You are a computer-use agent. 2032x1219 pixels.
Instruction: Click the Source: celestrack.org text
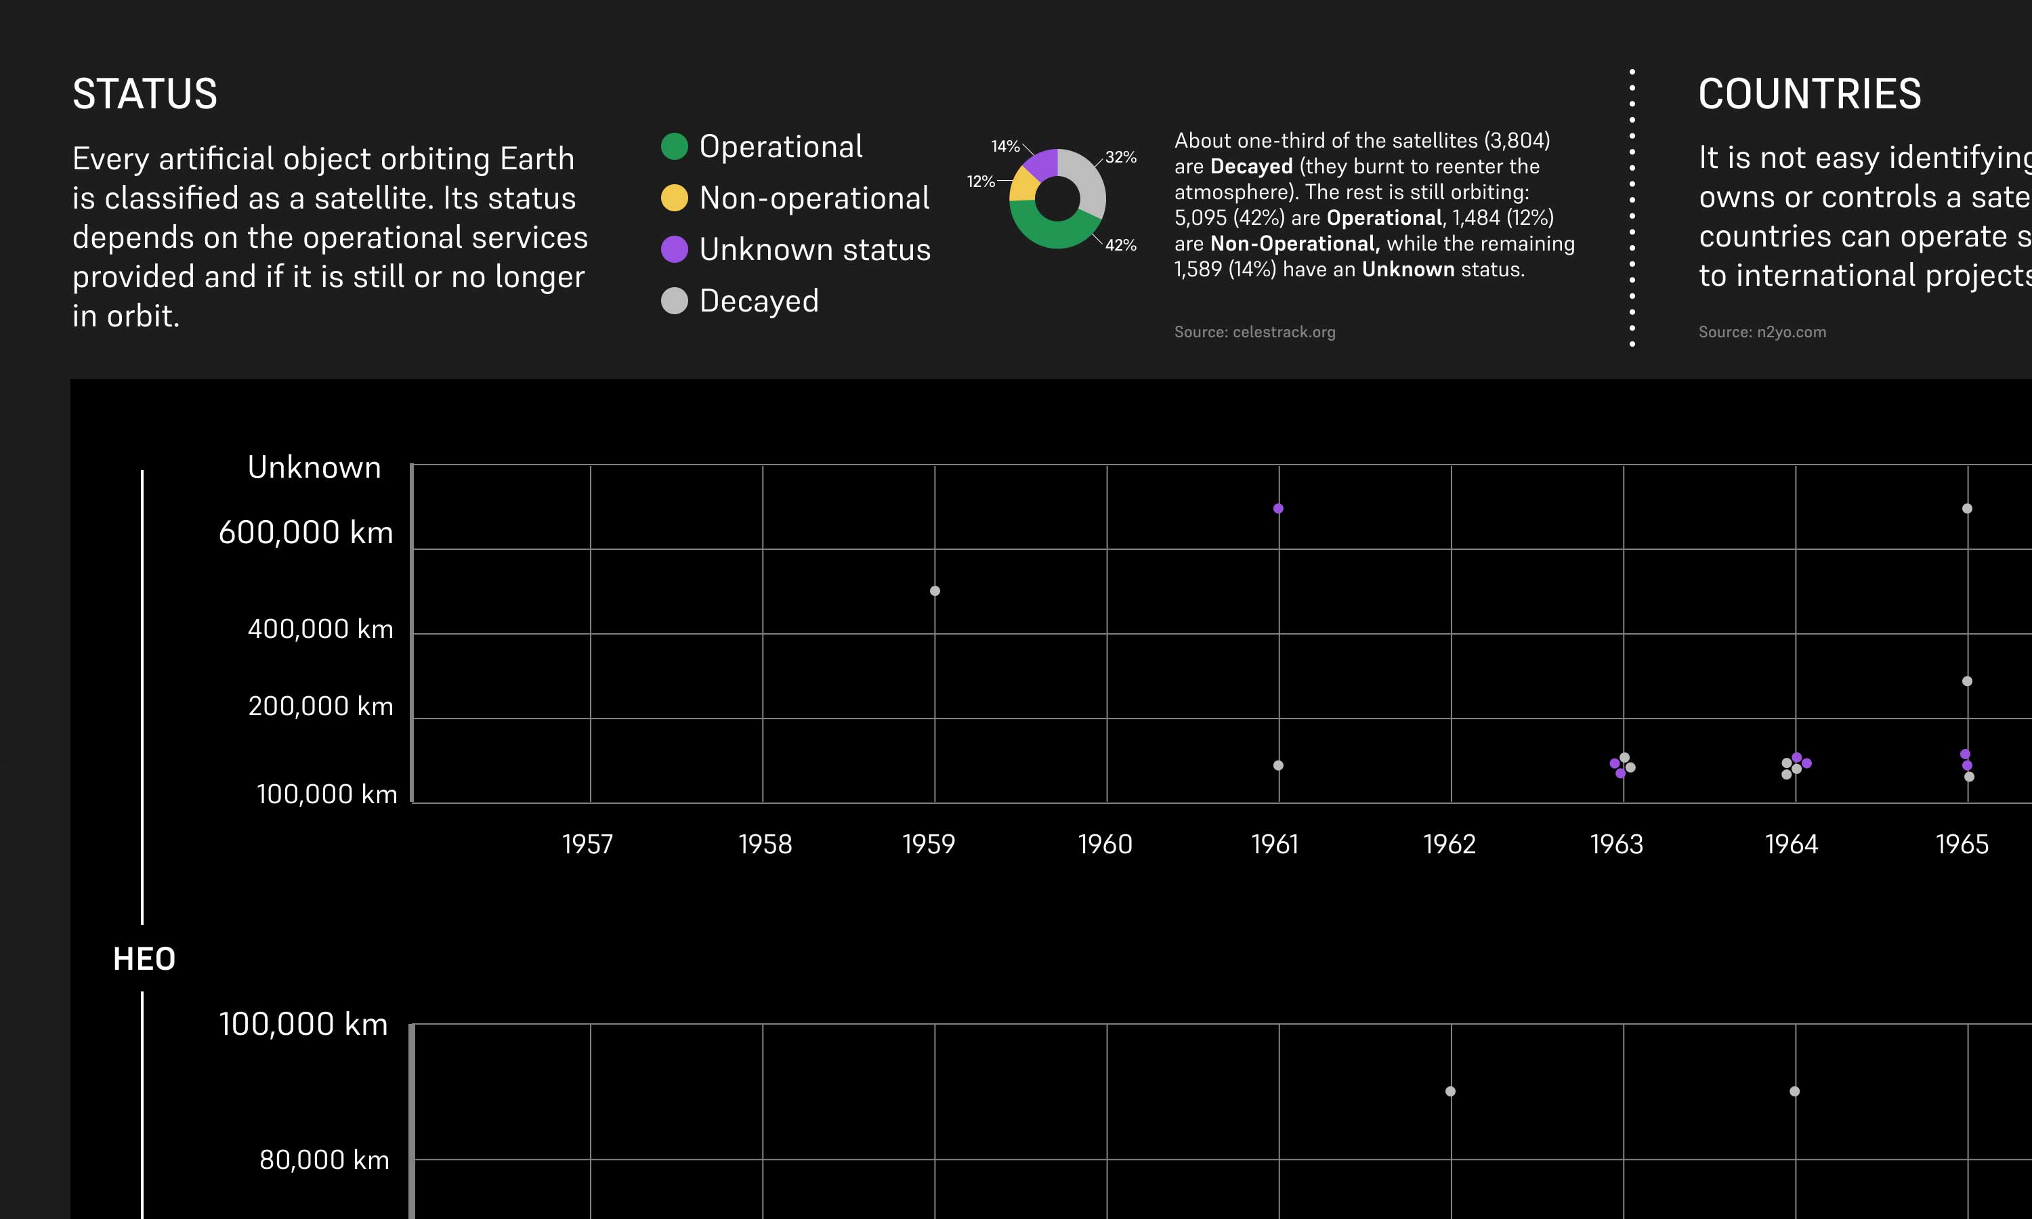1254,332
